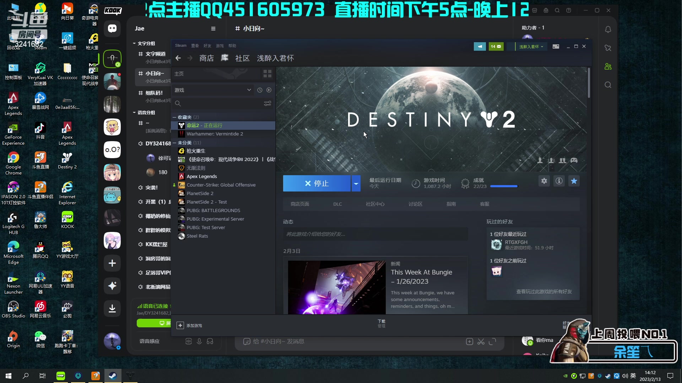Open DLC tab for Destiny 2

[x=337, y=204]
